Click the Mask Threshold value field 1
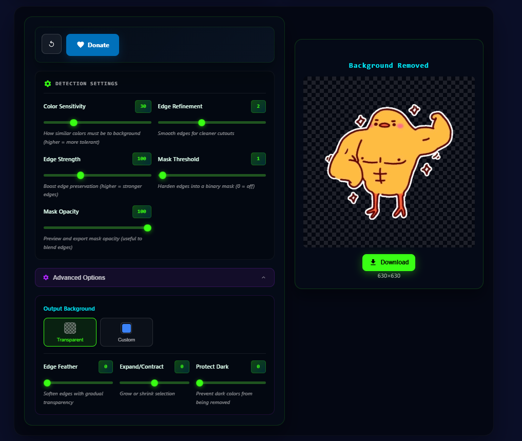Screen dimensions: 522x441 click(258, 159)
